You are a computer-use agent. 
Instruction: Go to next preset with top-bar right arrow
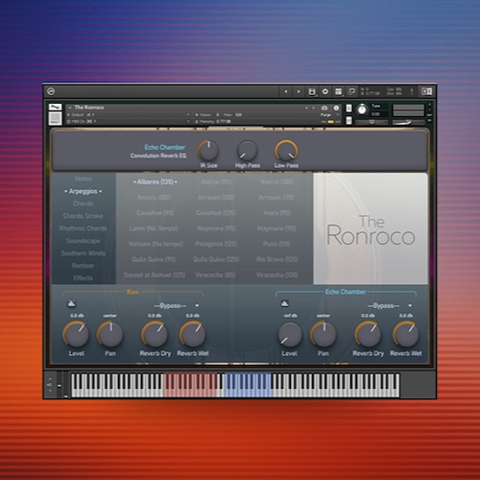[299, 91]
